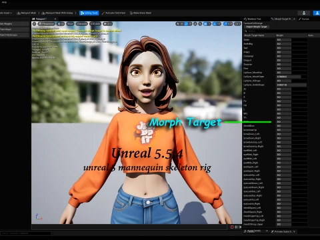
Task: Click the Paint Maps button on left panel
Action: (x=15, y=29)
